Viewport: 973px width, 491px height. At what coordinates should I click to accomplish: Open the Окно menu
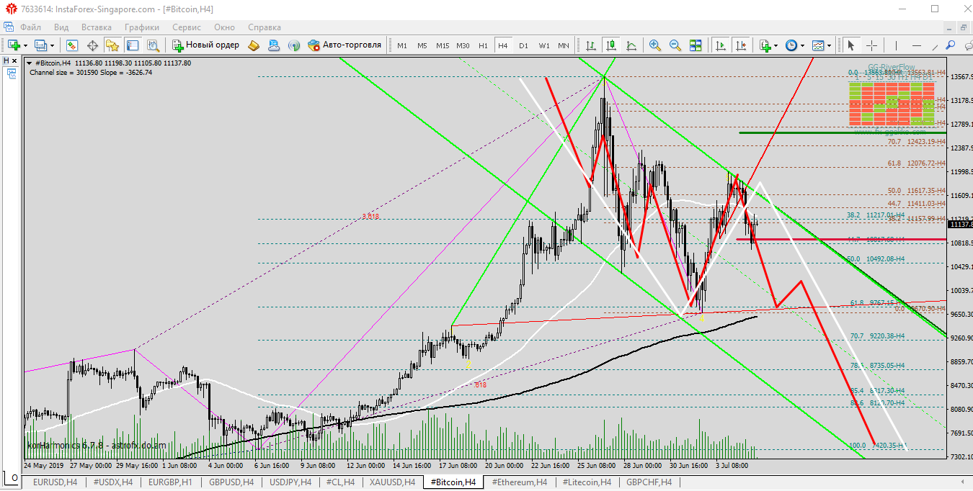224,27
